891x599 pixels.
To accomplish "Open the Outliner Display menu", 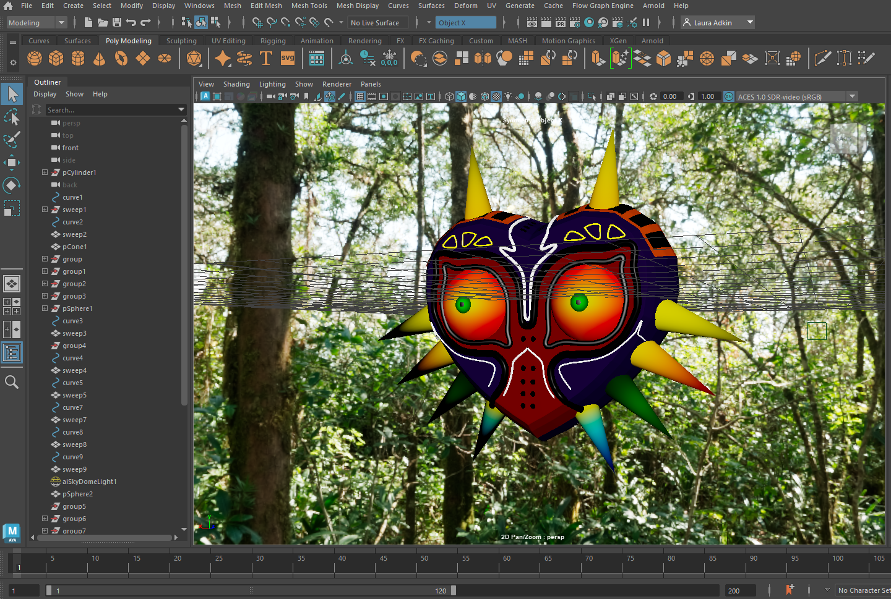I will point(45,94).
